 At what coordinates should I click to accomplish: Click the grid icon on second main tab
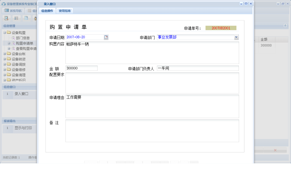click(29, 11)
